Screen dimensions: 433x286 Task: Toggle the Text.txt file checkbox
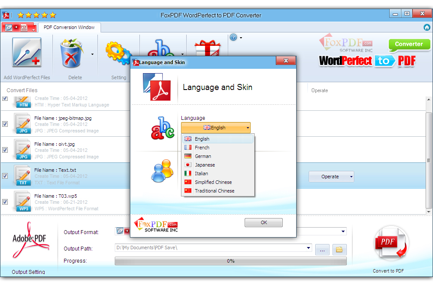(5, 176)
